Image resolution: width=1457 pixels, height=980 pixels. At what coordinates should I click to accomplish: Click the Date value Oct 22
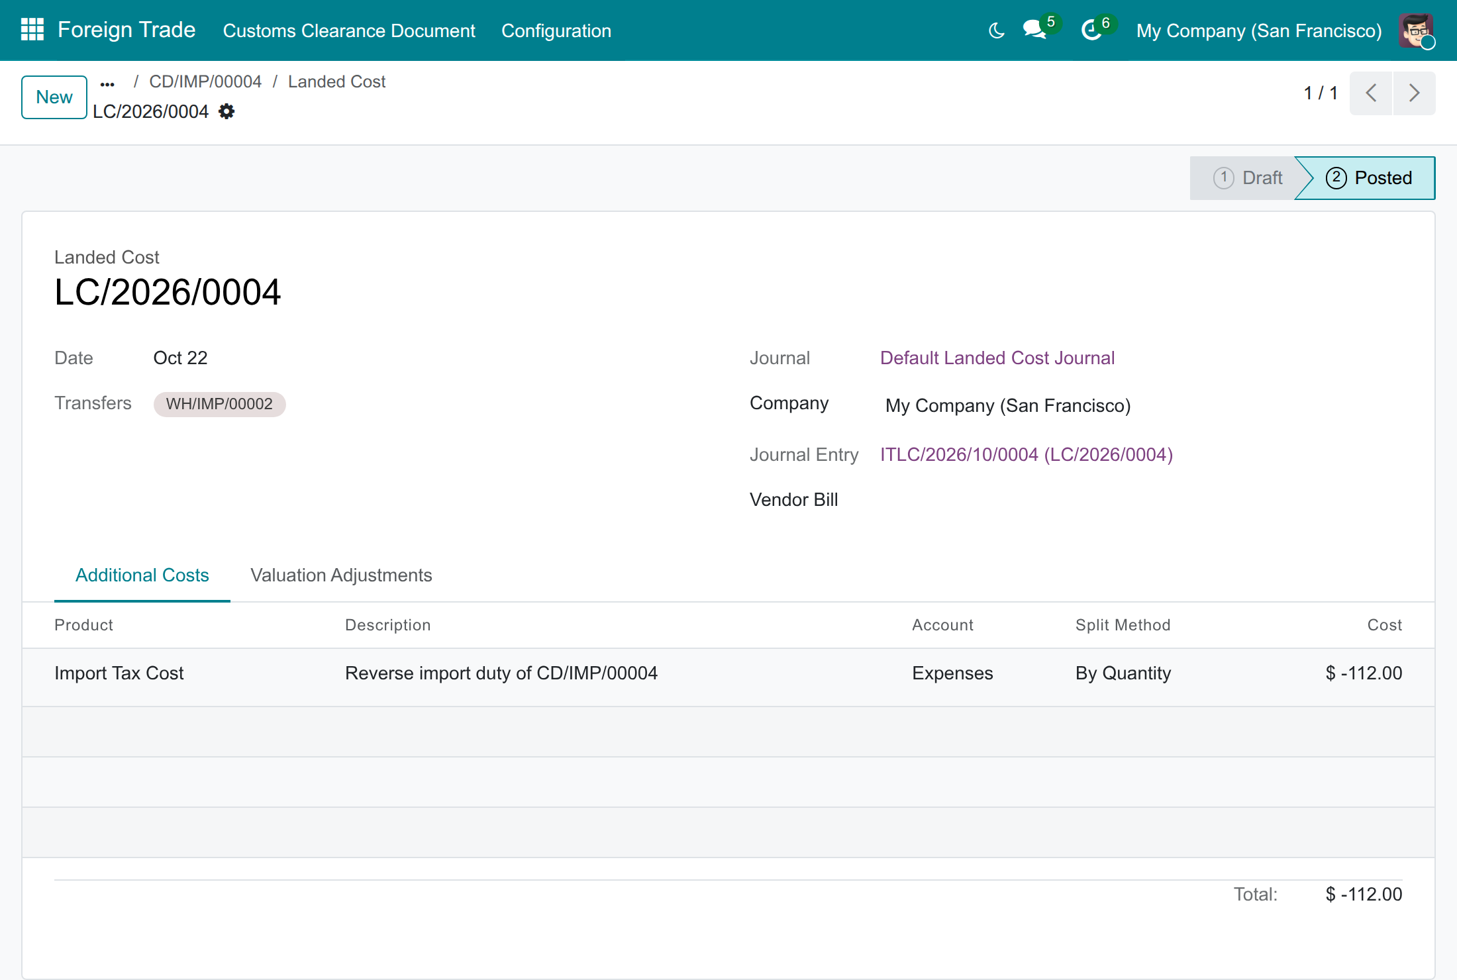tap(180, 358)
